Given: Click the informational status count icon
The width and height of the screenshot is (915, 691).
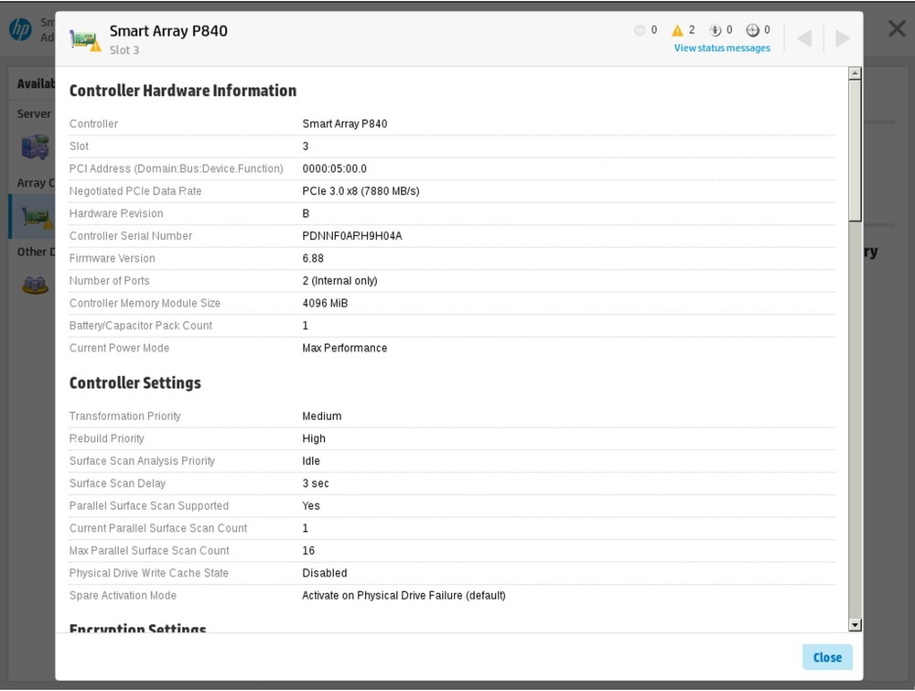Looking at the screenshot, I should [x=716, y=30].
